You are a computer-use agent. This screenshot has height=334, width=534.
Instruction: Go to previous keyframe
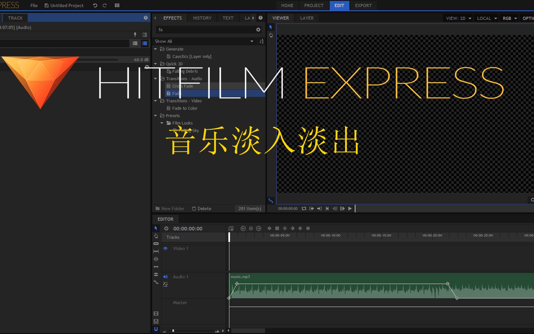pos(243,228)
